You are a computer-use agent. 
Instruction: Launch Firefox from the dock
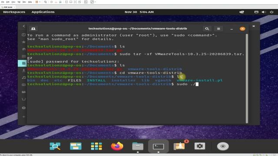(117, 146)
